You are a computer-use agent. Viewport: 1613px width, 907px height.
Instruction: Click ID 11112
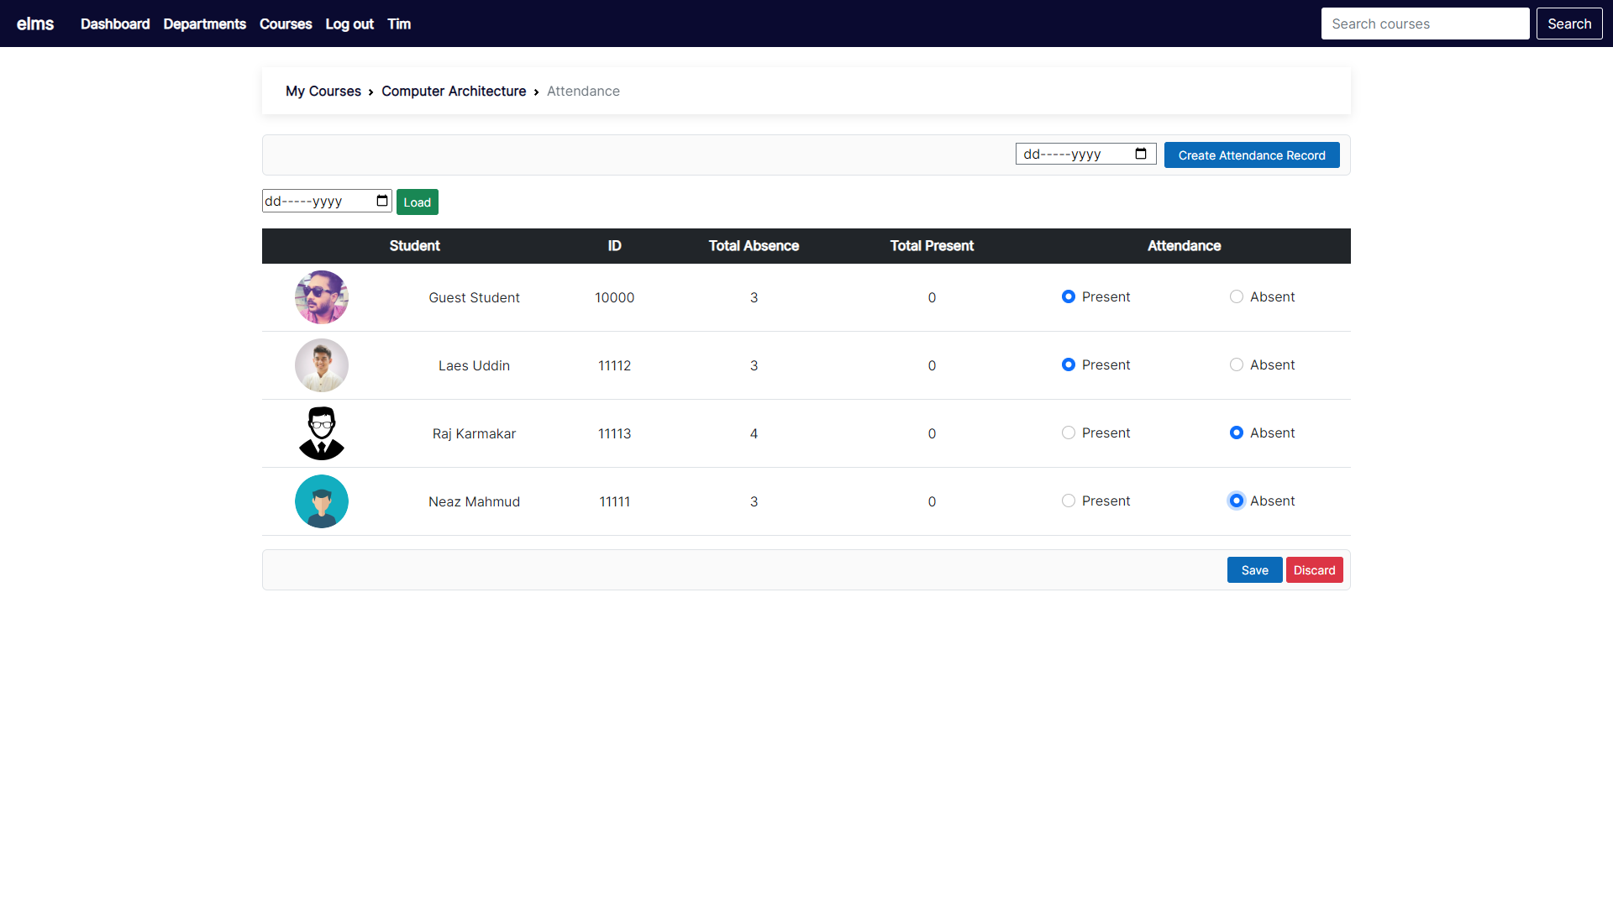(615, 365)
